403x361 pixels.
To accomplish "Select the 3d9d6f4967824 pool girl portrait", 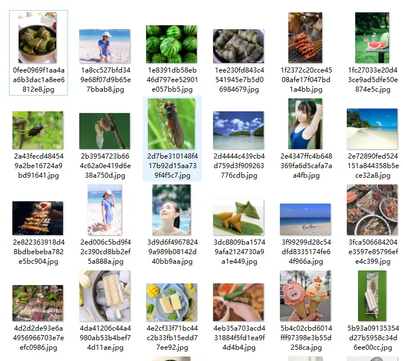I will 171,210.
